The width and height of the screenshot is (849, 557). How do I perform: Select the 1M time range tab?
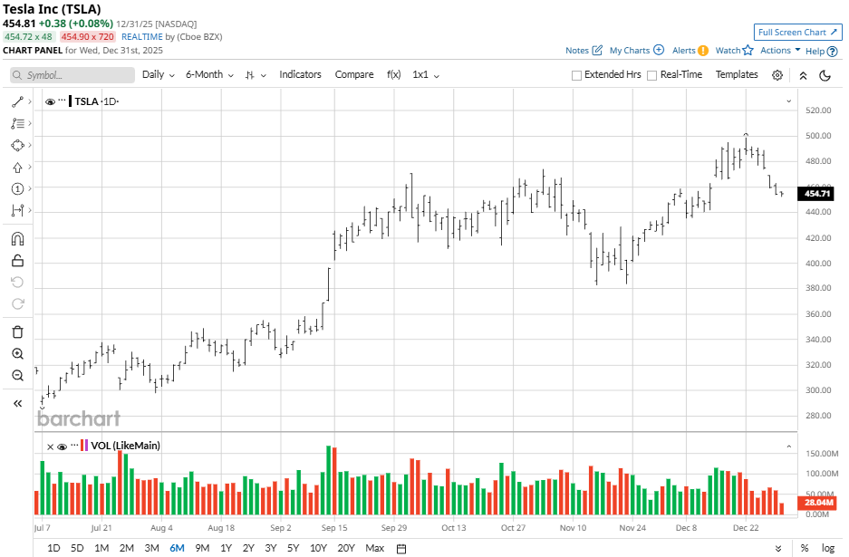point(101,548)
